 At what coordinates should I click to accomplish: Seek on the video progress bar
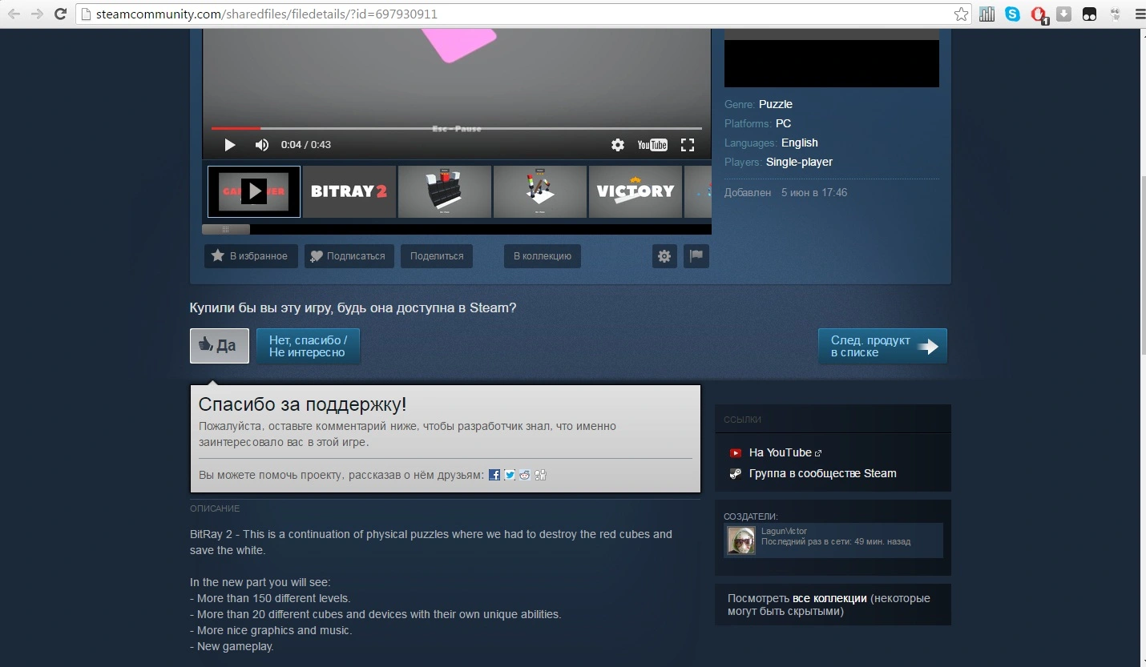click(x=457, y=128)
